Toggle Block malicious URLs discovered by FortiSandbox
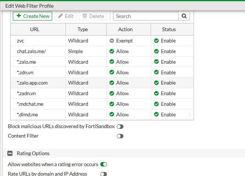 (120, 127)
